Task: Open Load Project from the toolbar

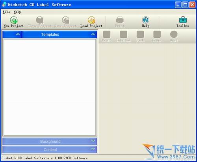Action: [91, 22]
